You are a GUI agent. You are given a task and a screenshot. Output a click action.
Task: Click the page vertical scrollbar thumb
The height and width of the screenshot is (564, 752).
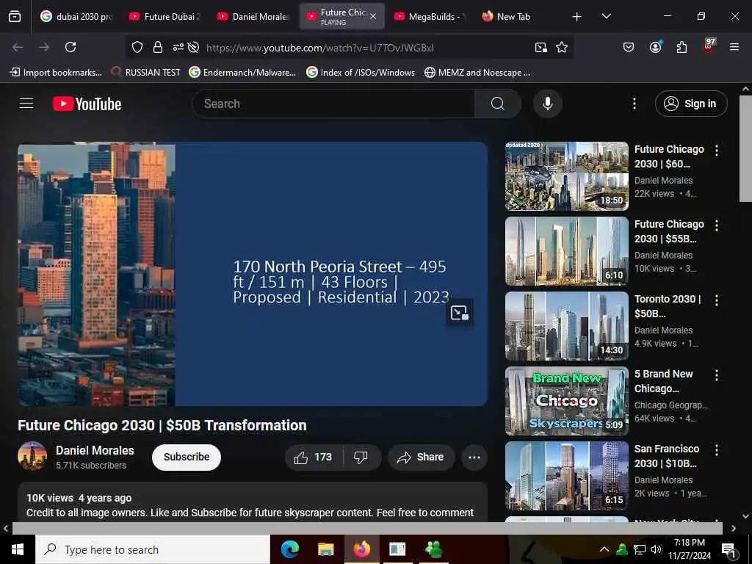[x=745, y=148]
